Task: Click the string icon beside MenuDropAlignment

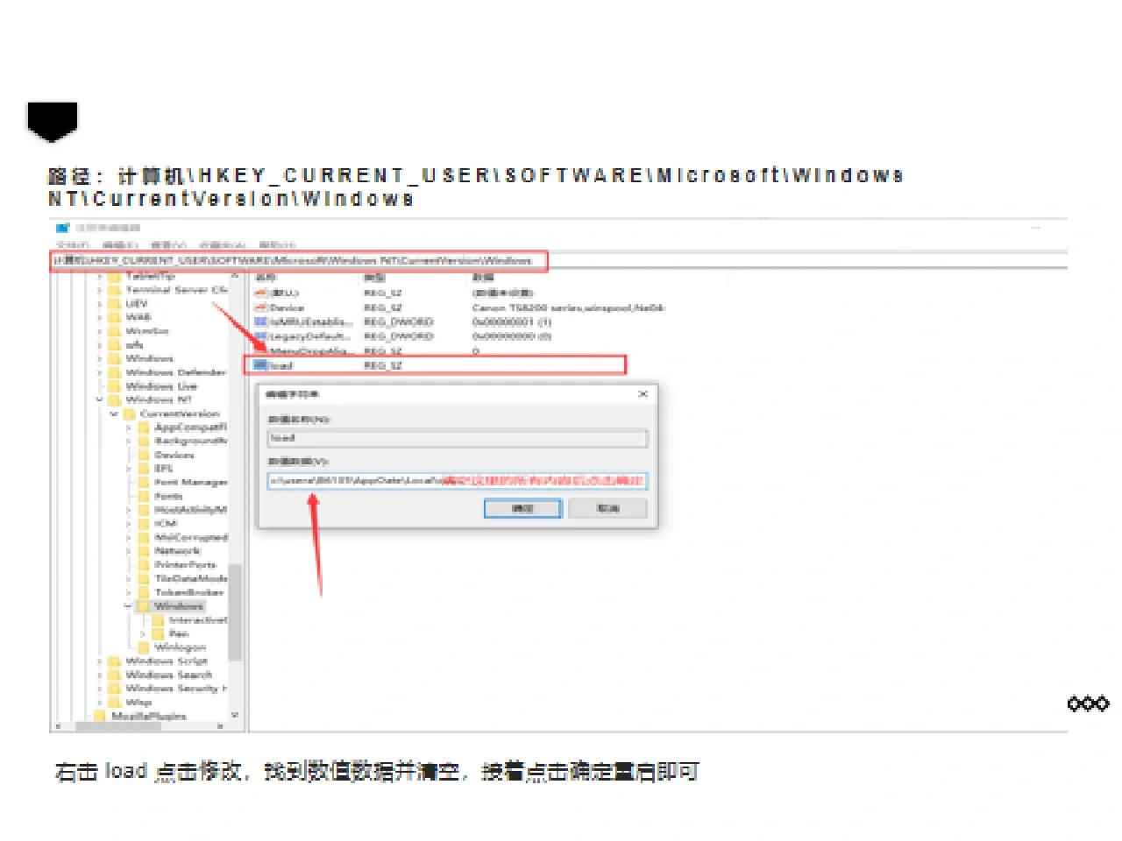Action: [x=260, y=350]
